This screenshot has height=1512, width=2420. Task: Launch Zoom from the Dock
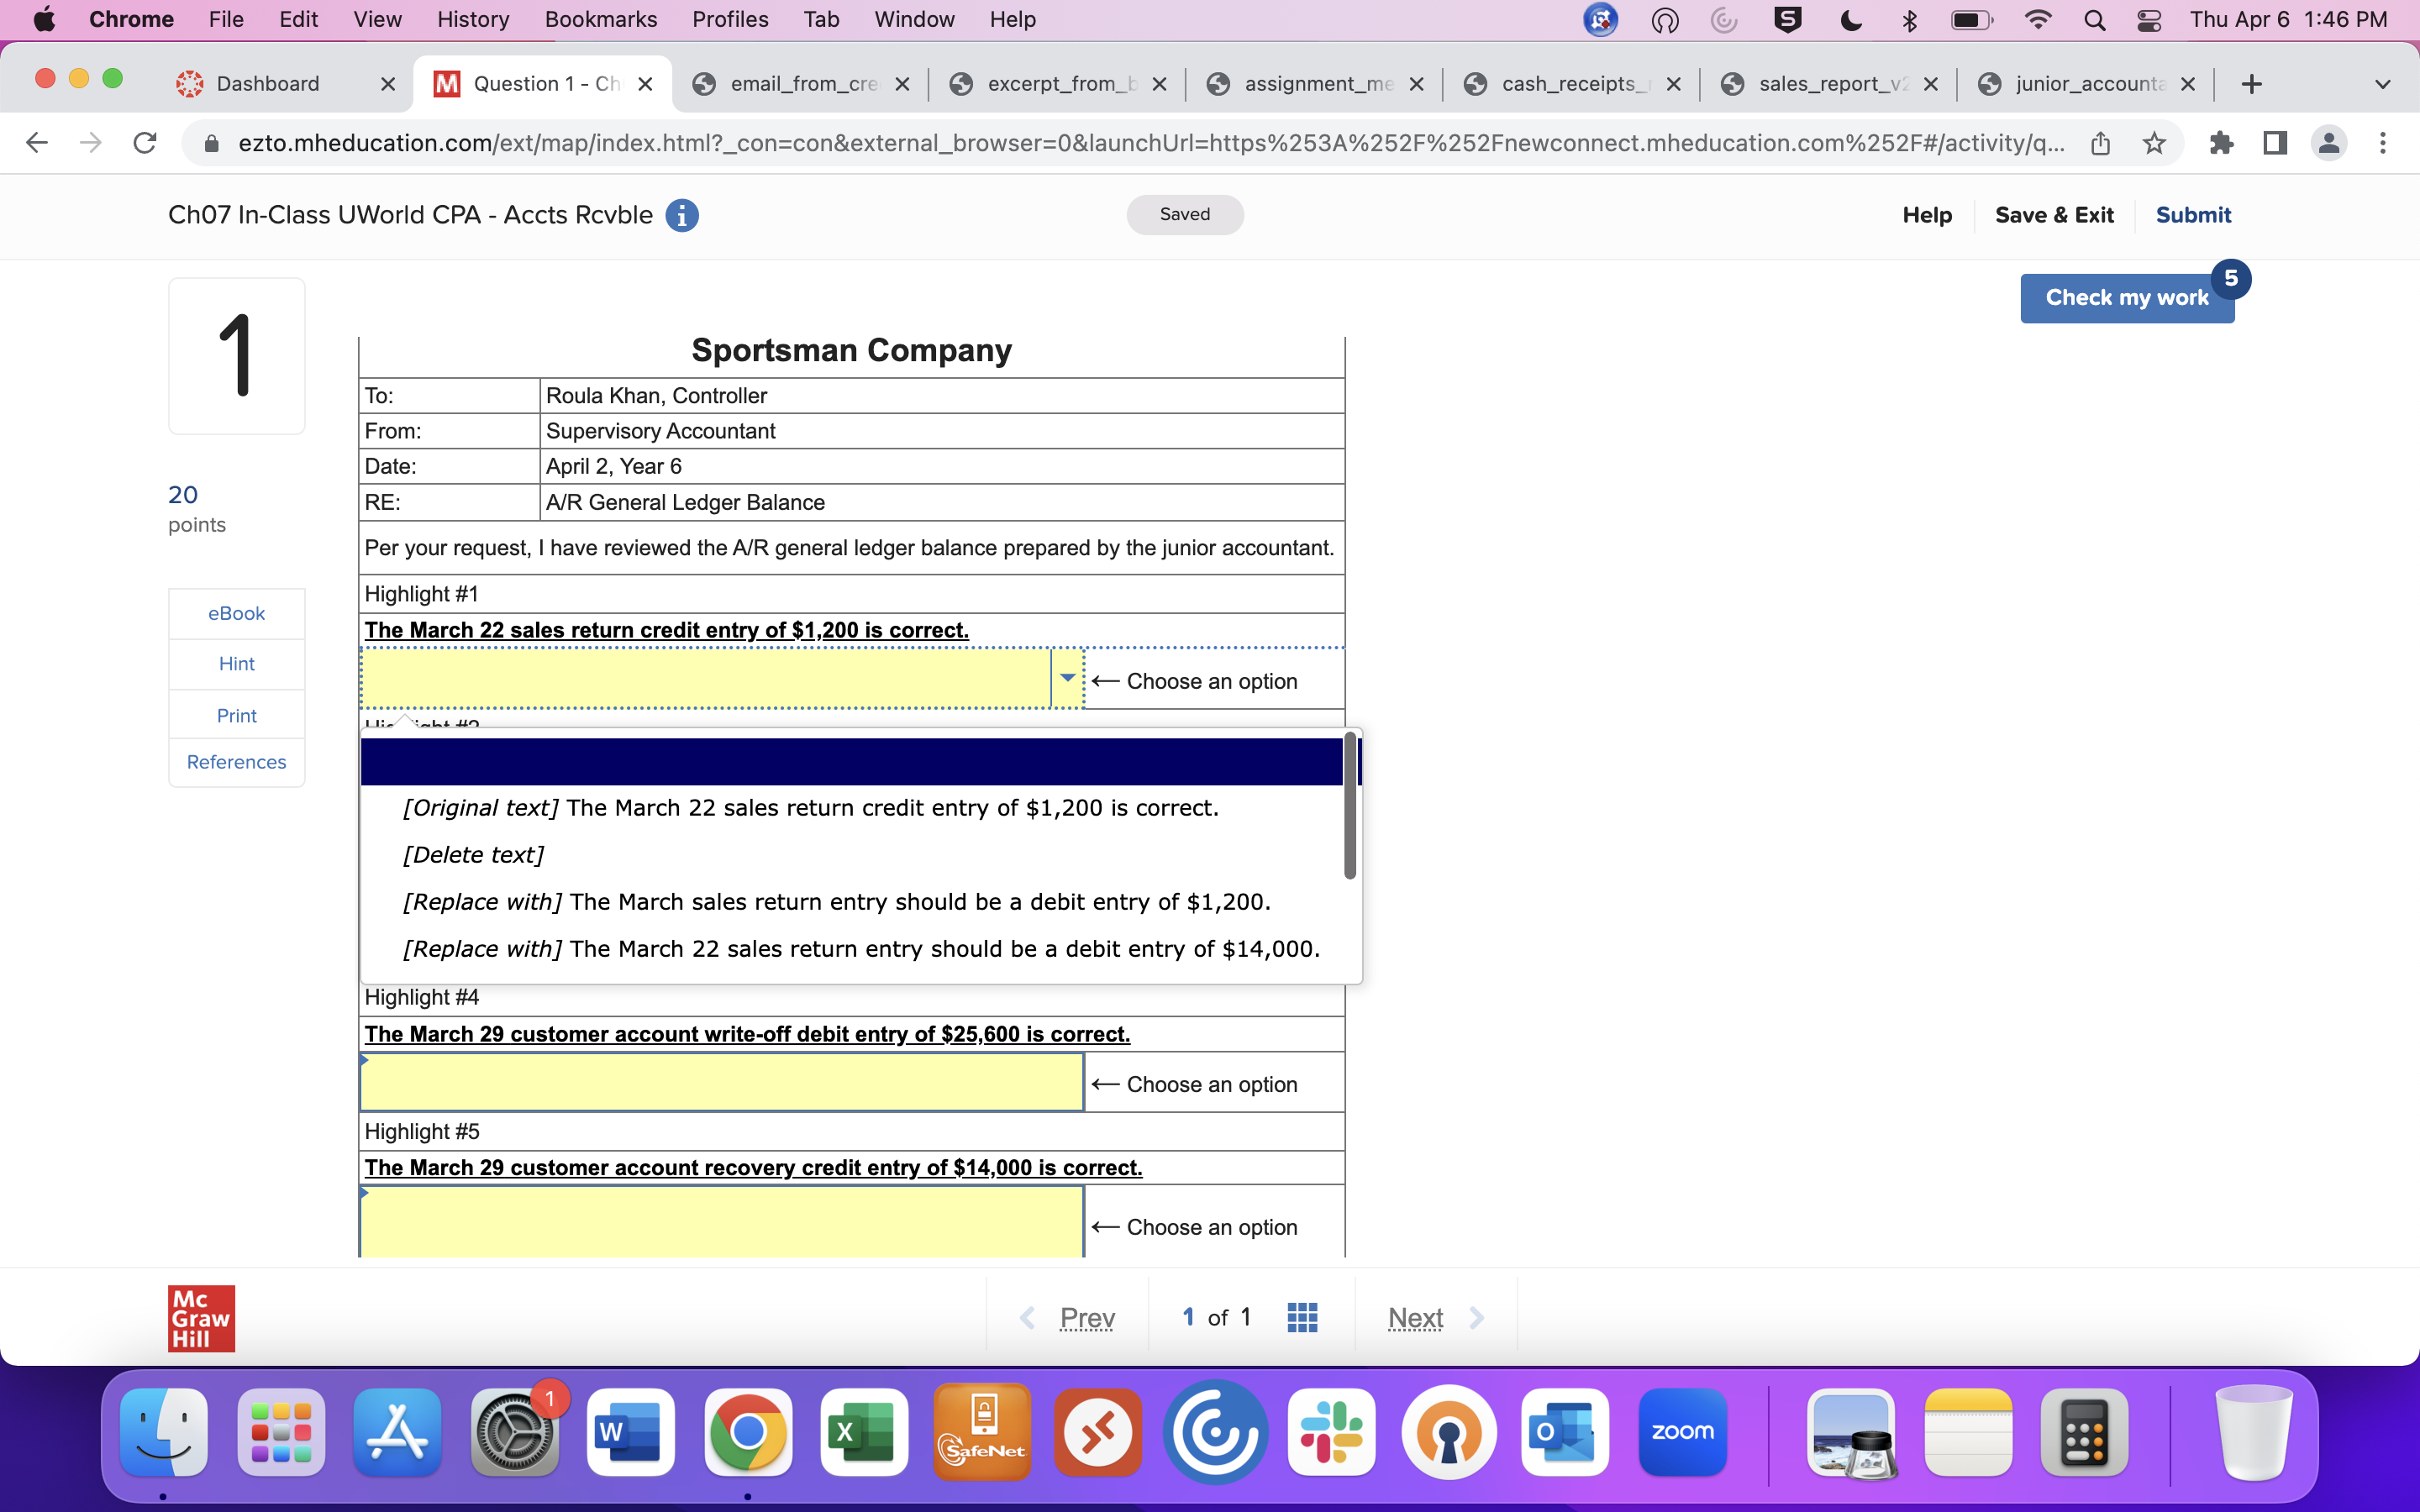(1682, 1432)
